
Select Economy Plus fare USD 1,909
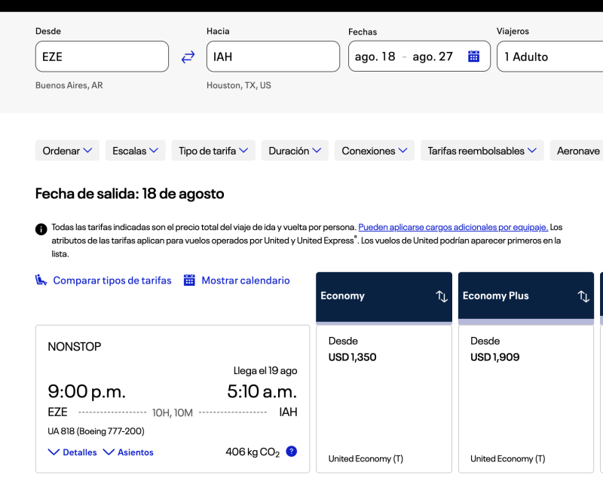click(525, 398)
